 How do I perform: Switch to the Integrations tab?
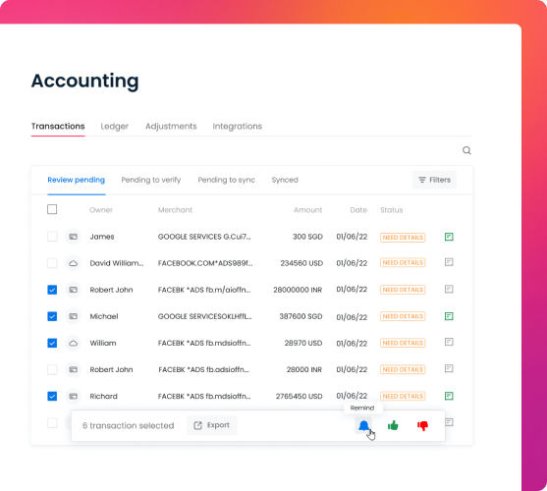tap(238, 127)
